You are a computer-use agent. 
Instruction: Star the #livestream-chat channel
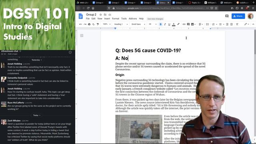coord(20,51)
